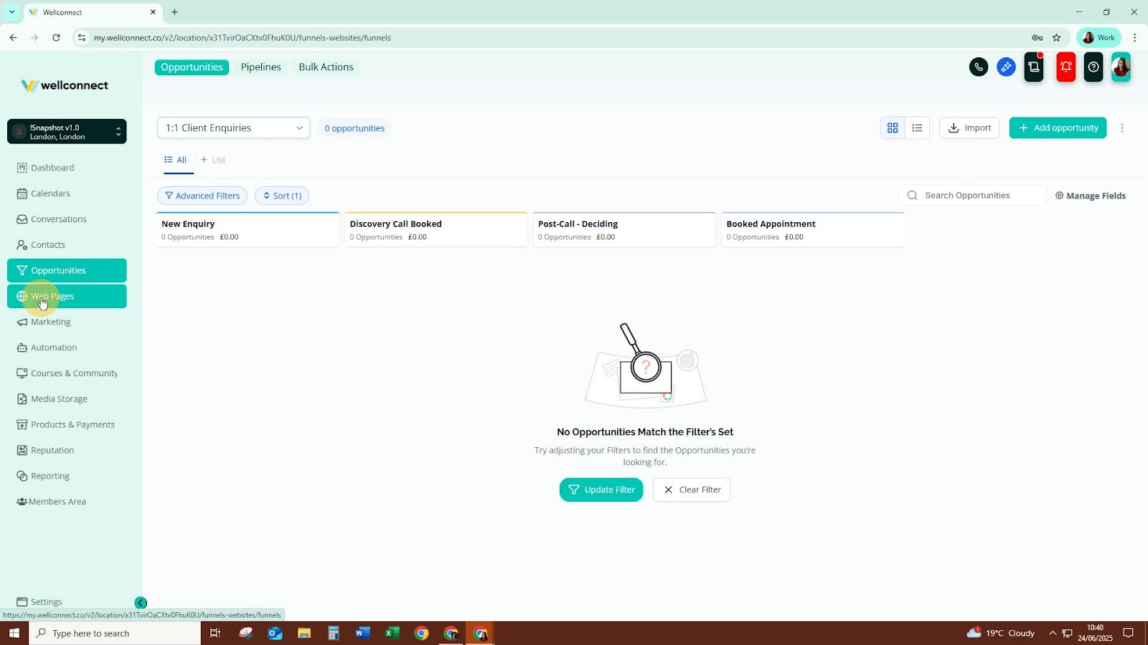Open File Explorer from the taskbar

click(x=304, y=634)
